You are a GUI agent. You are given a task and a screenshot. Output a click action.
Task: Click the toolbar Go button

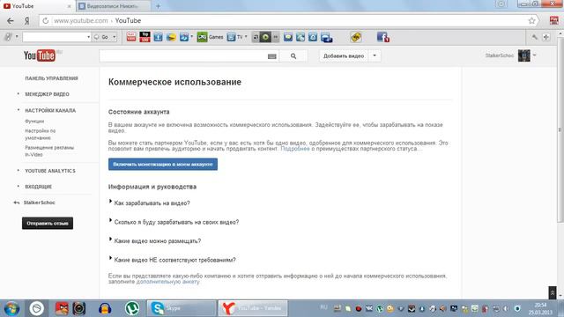(102, 37)
